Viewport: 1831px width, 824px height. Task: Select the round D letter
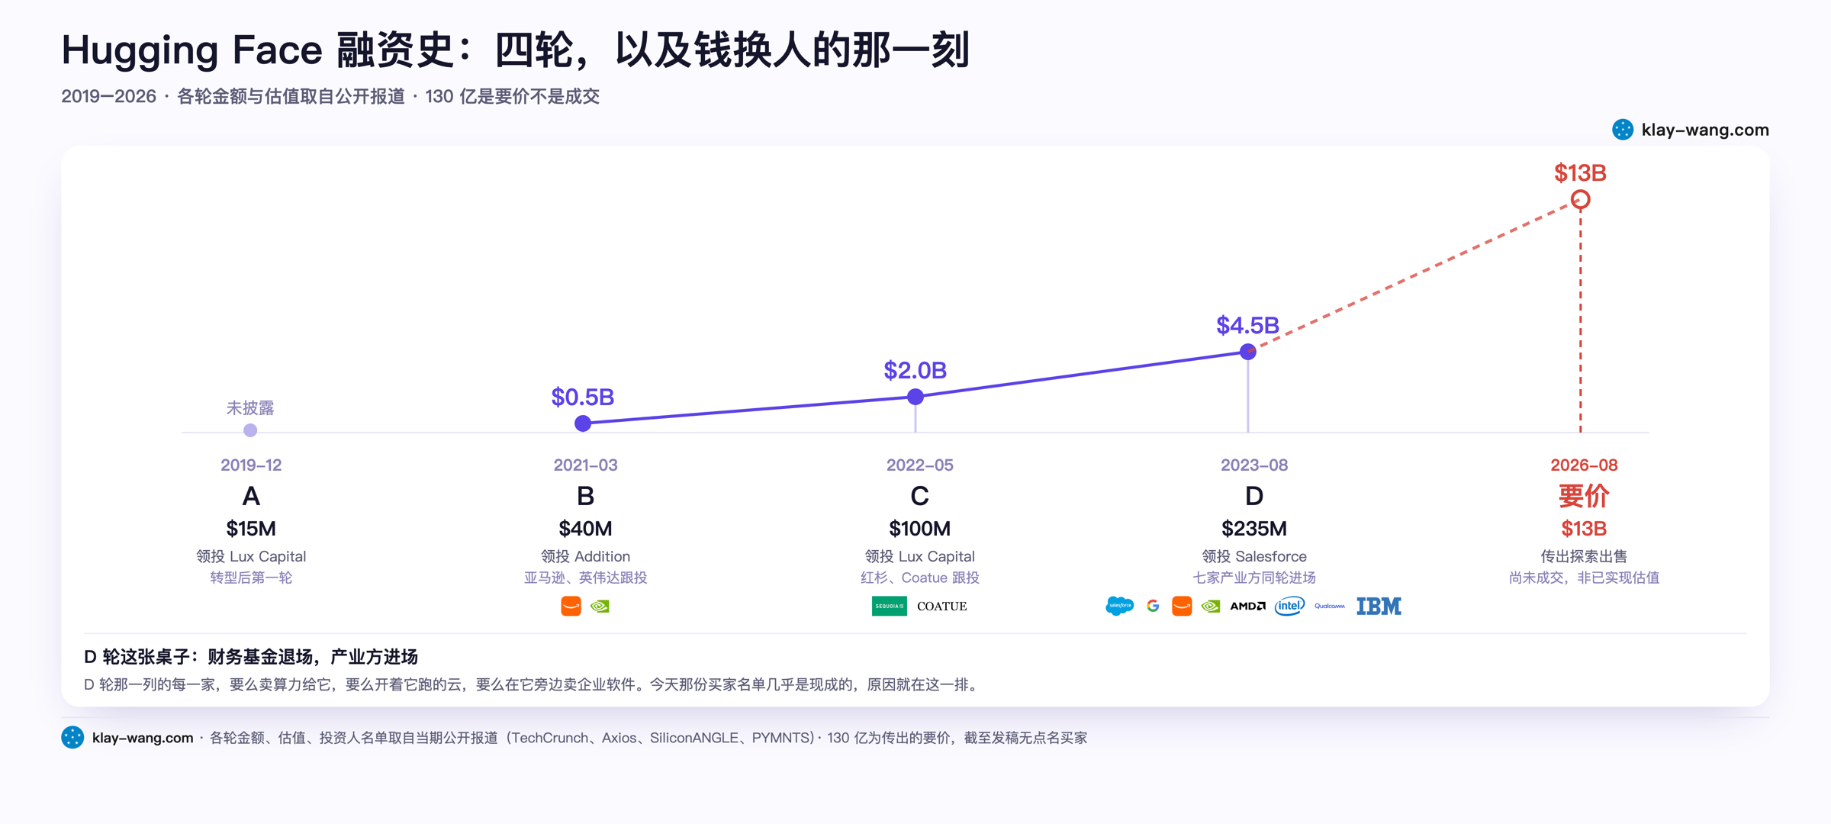click(x=1254, y=497)
